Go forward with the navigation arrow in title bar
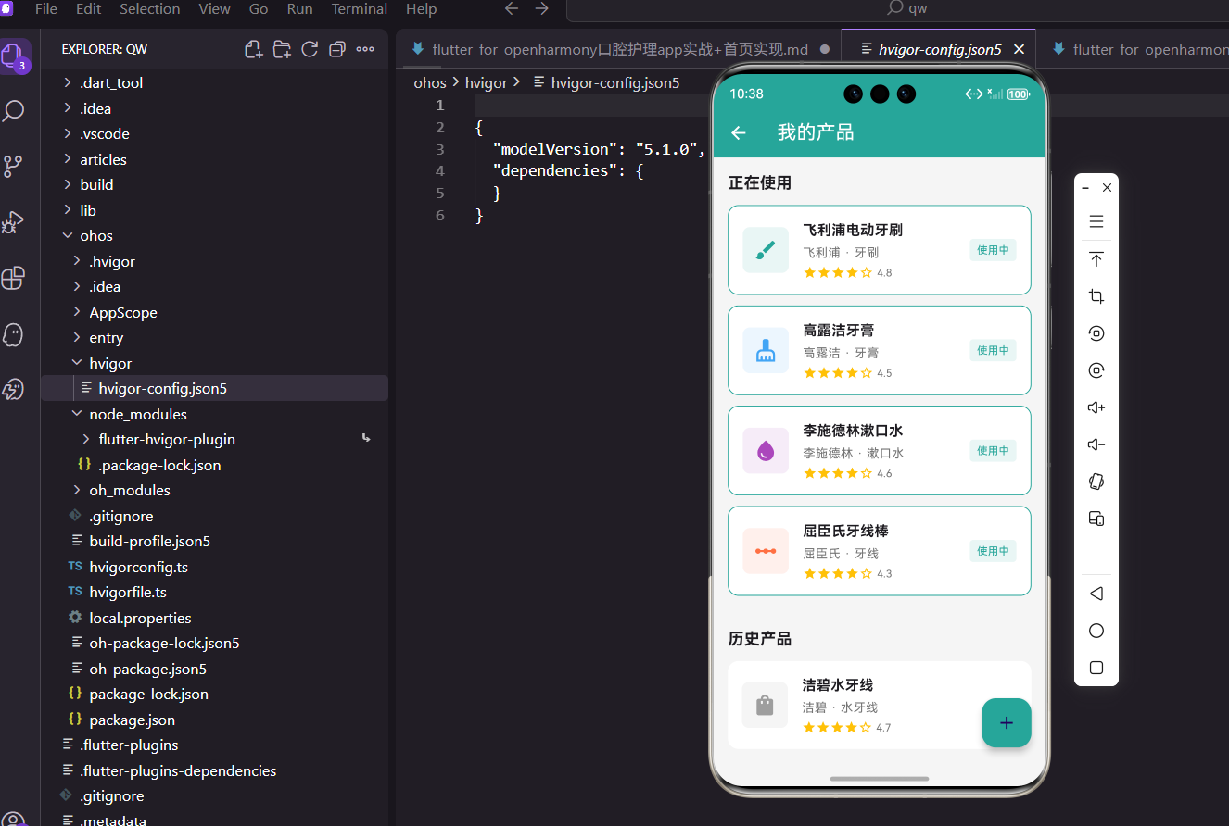Viewport: 1229px width, 826px height. point(542,9)
